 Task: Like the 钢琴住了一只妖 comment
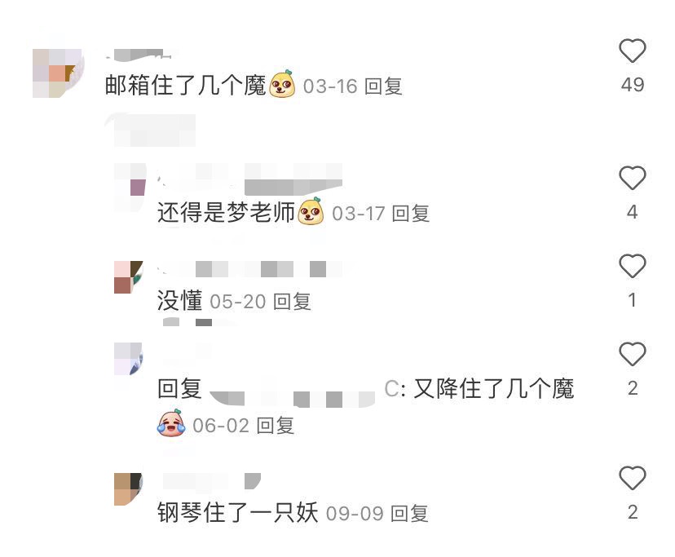(x=633, y=478)
